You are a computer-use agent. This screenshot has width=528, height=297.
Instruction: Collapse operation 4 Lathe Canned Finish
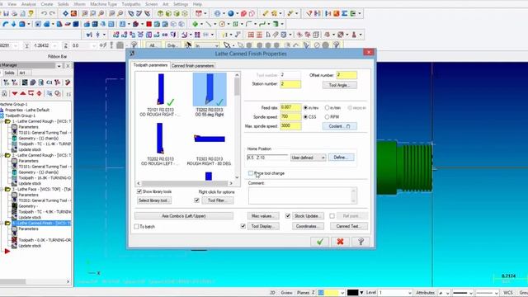pos(2,224)
